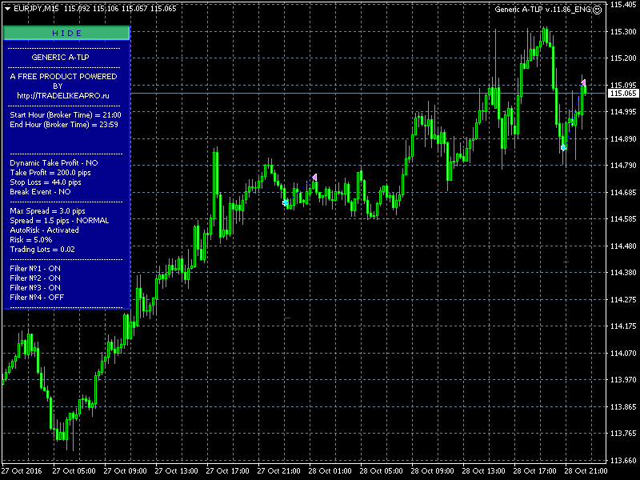The image size is (640, 480).
Task: Click the Trading Lots = 0.02 line
Action: pyautogui.click(x=42, y=250)
